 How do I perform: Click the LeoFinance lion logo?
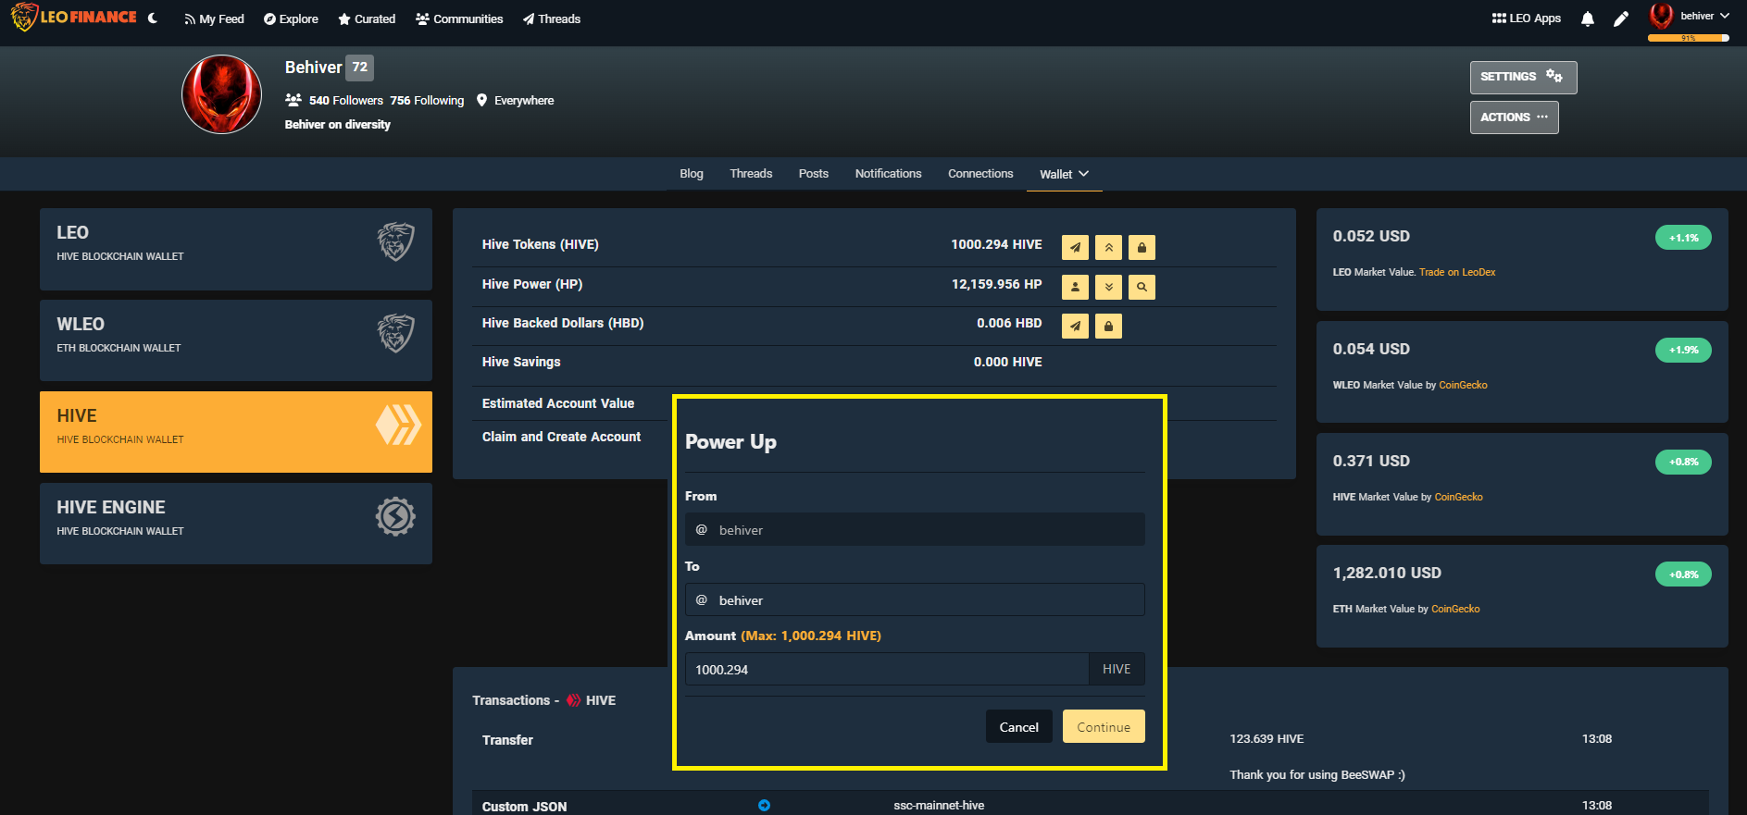74,18
